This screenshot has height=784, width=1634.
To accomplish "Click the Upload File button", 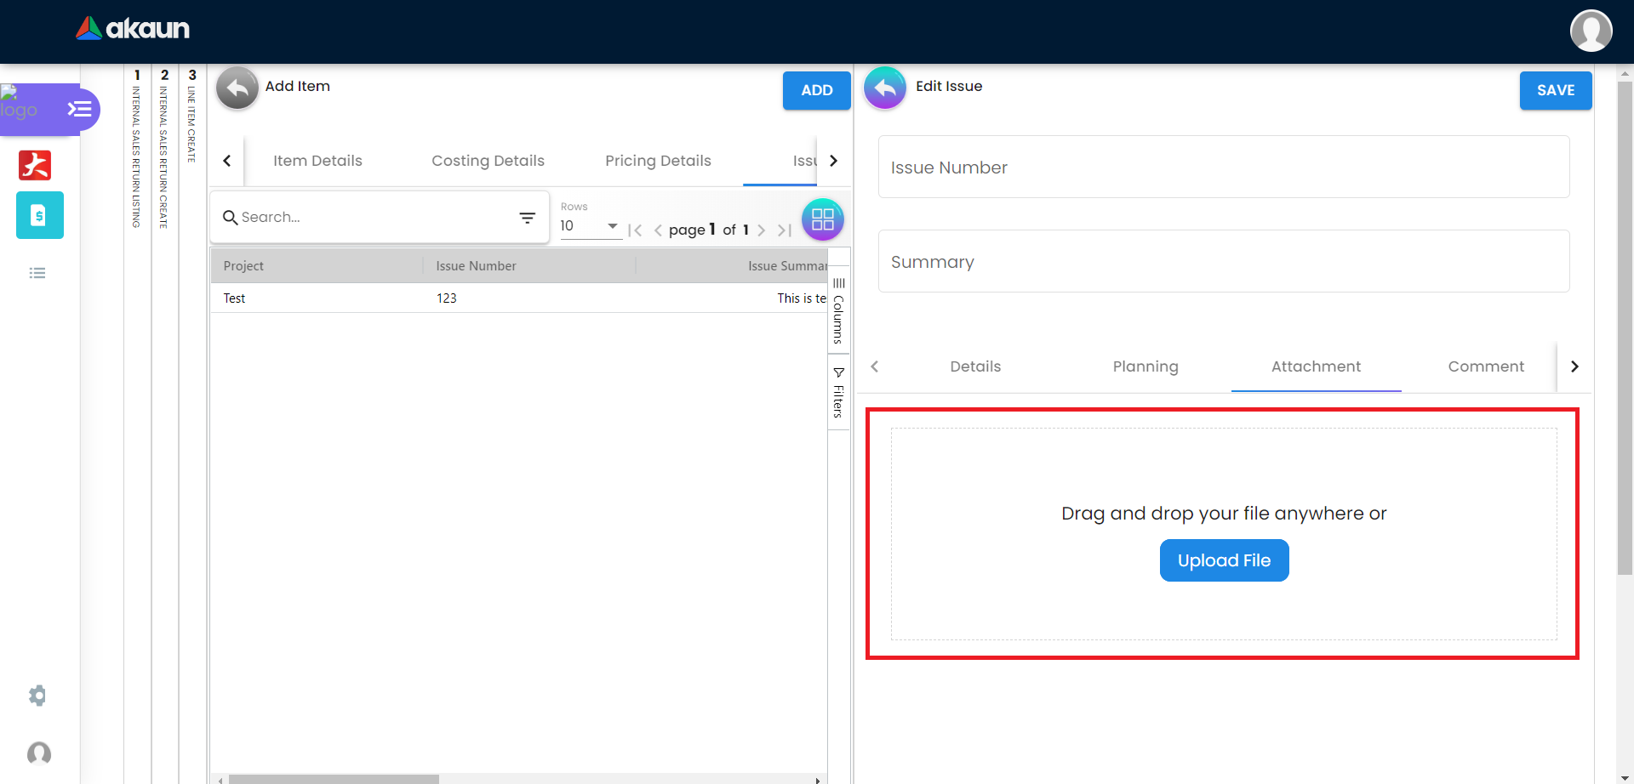I will click(x=1224, y=560).
